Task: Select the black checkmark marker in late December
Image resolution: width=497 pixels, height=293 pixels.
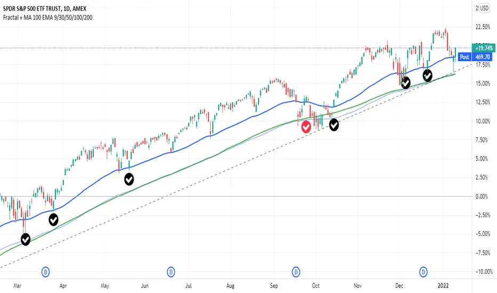Action: (428, 76)
